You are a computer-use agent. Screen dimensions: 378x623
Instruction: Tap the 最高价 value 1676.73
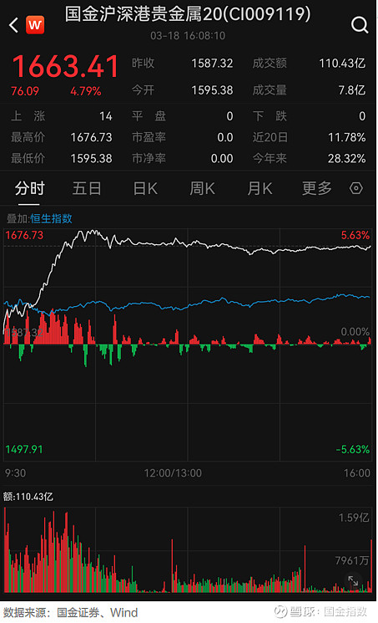pos(91,137)
